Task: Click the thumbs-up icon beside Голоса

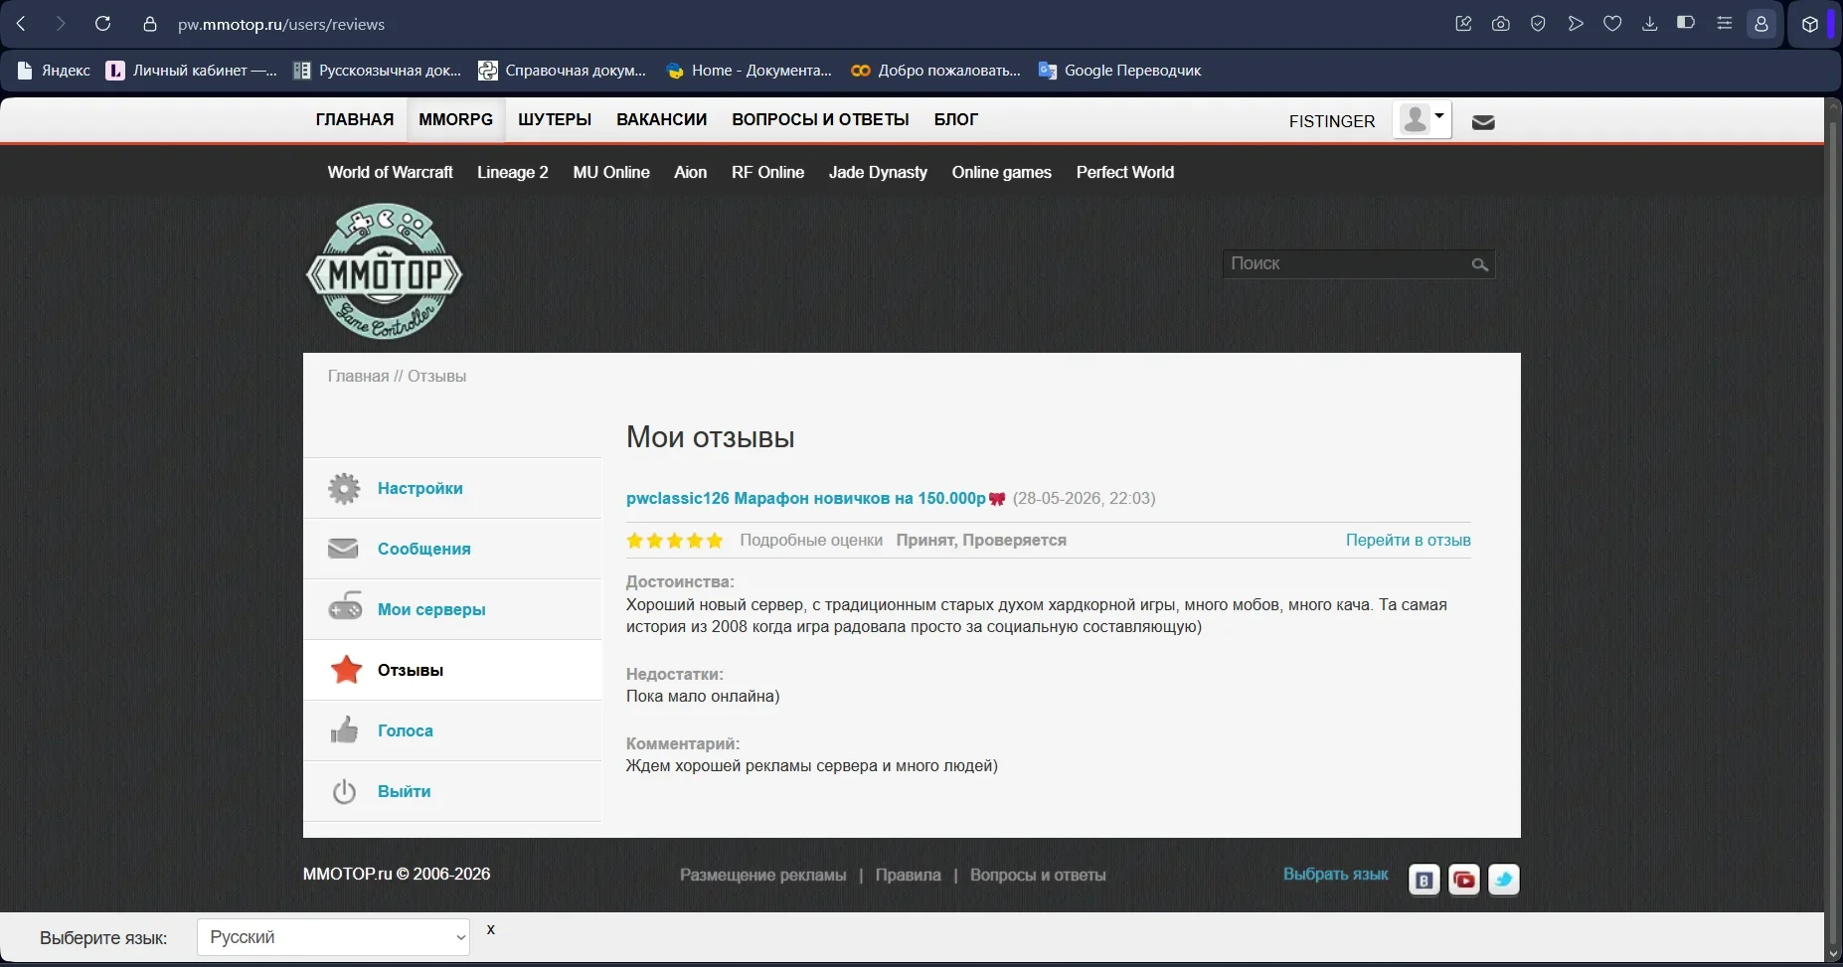Action: point(344,729)
